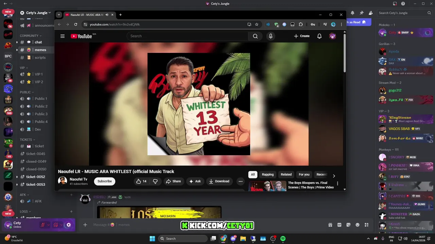View site information icon in address bar
Viewport: 435px width, 244px height.
click(85, 24)
